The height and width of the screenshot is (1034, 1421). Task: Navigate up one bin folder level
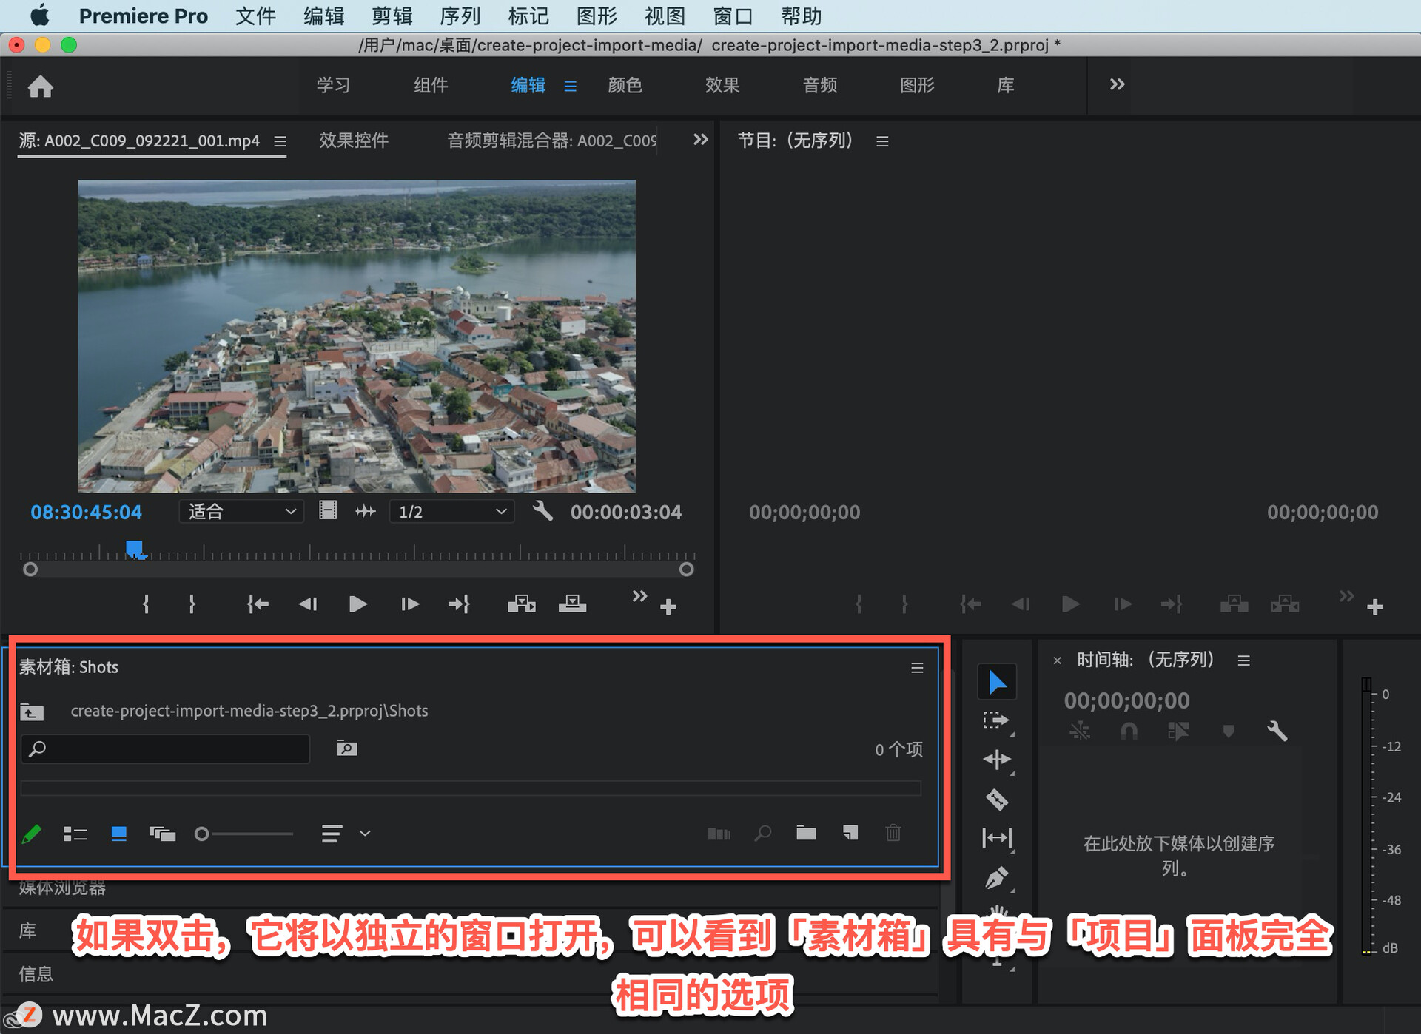[x=32, y=712]
